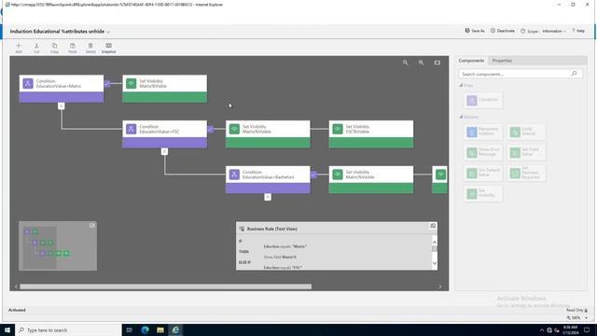Open File Explorer from taskbar
The height and width of the screenshot is (336, 597).
click(x=160, y=329)
